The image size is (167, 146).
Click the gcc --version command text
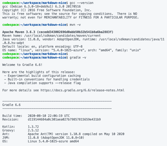tap(81, 3)
